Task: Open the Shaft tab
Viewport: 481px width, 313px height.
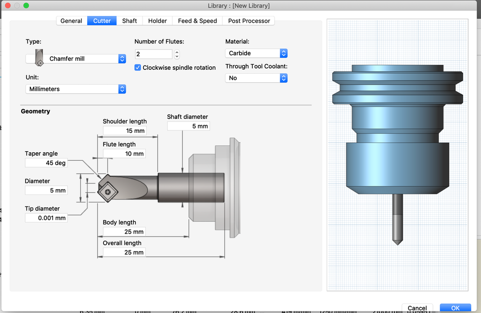Action: click(130, 21)
